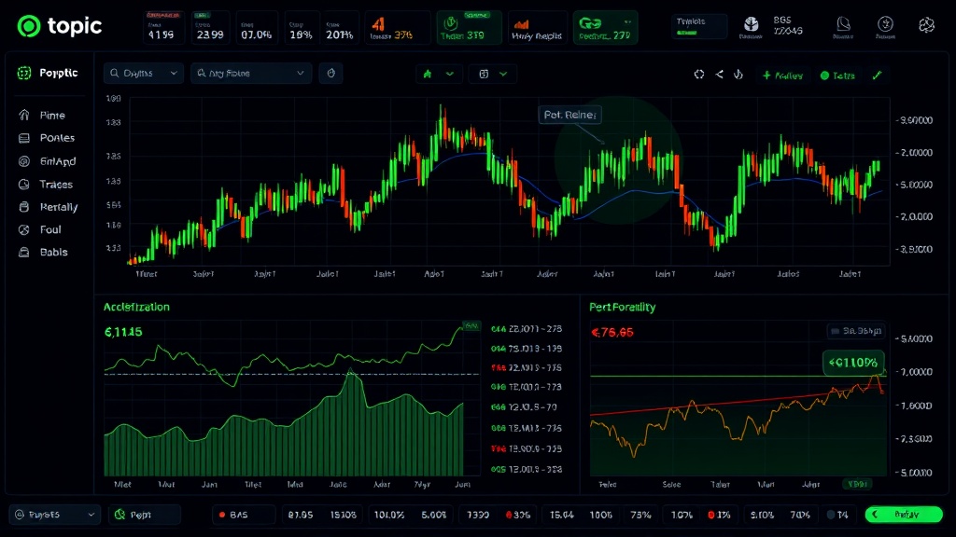The width and height of the screenshot is (956, 537).
Task: Click the Pept button in footer
Action: tap(145, 515)
